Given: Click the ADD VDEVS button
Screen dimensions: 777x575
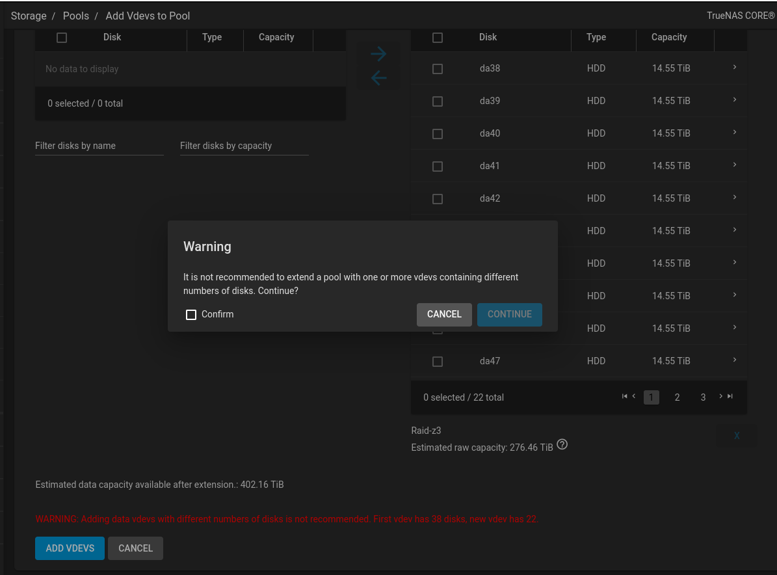Looking at the screenshot, I should point(70,548).
